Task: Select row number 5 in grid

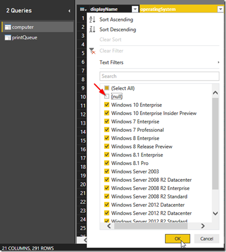Action: pos(82,53)
